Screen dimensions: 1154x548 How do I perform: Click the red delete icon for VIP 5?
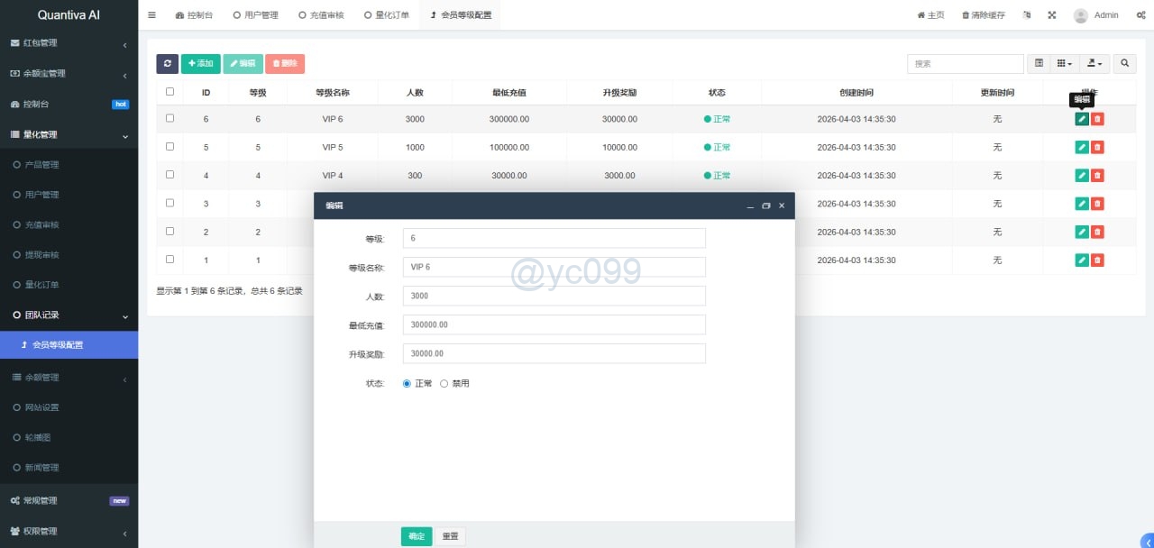click(1097, 147)
